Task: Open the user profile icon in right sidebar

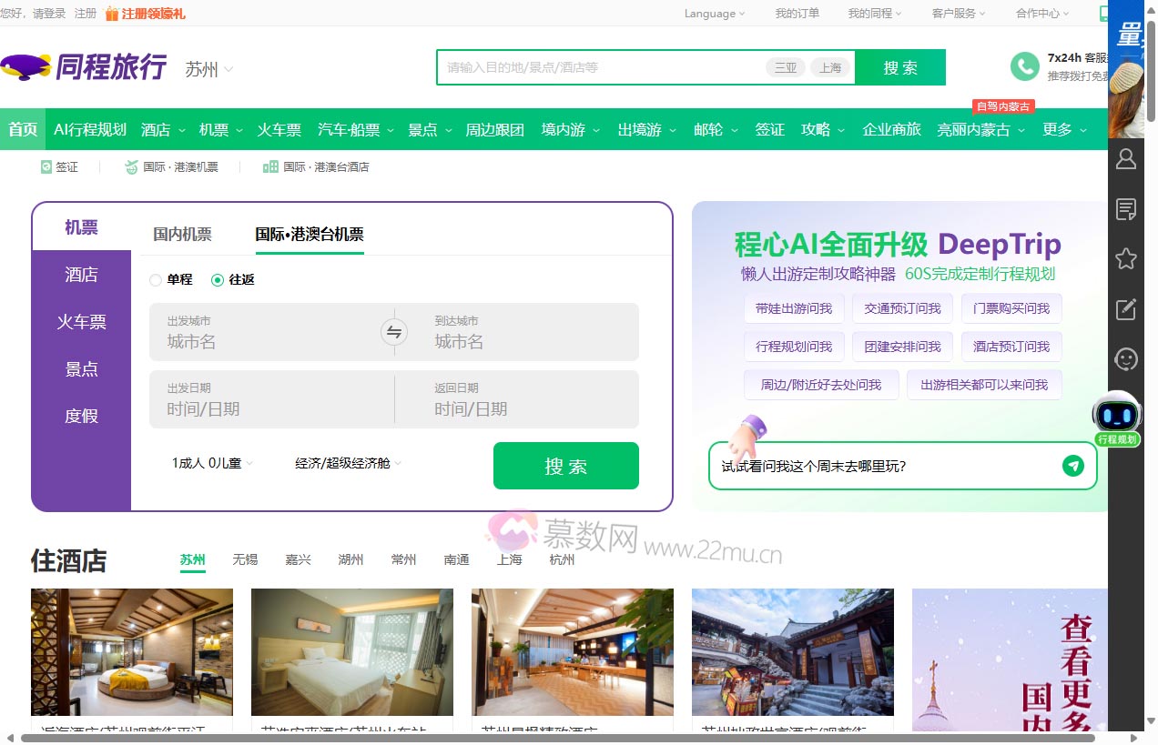Action: click(1126, 158)
